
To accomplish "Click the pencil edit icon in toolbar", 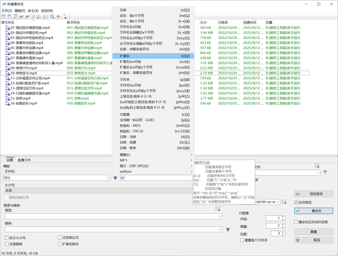I will point(33,16).
